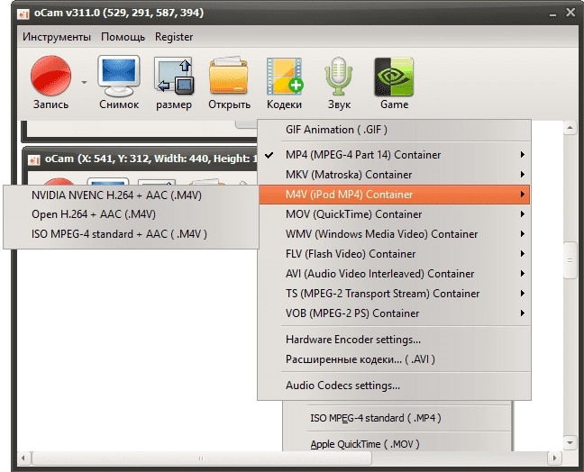Start recording with the red Запись button
The width and height of the screenshot is (584, 472).
(x=50, y=76)
